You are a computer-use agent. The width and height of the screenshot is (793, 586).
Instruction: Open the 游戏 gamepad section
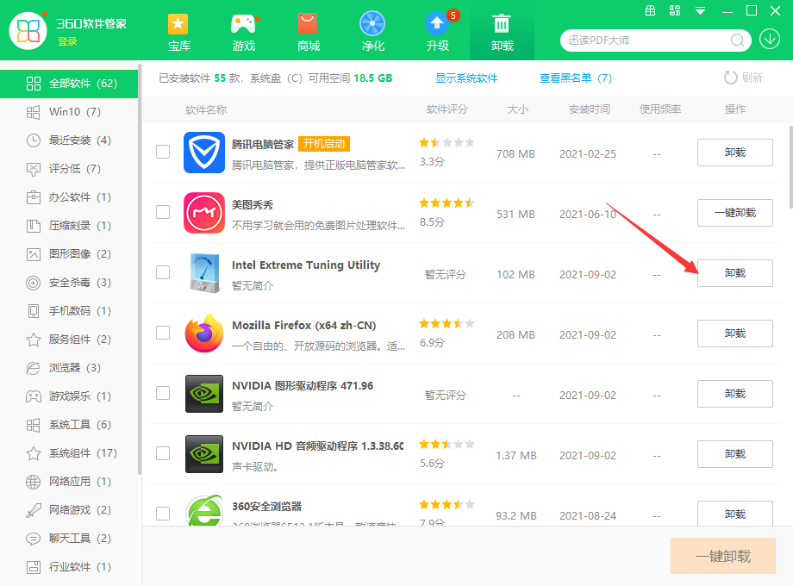[244, 32]
